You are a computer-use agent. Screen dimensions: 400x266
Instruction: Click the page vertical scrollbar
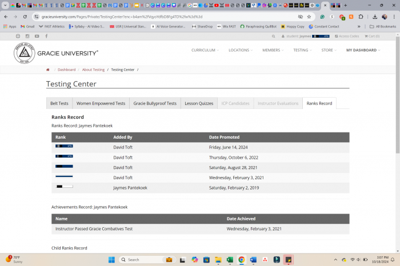pyautogui.click(x=398, y=95)
